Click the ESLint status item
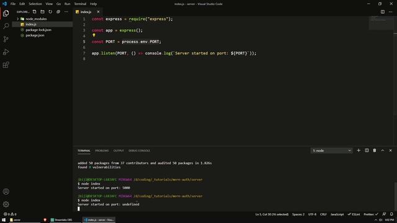The width and height of the screenshot is (397, 223). click(x=354, y=214)
